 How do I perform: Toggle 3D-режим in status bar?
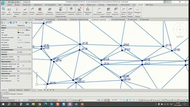tap(145, 100)
